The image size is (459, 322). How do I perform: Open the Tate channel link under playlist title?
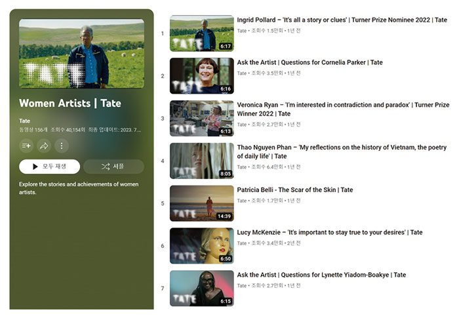[x=25, y=121]
